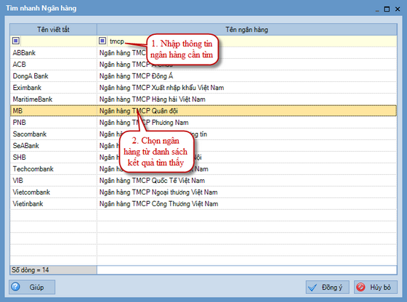Select the Sacombank row

coord(203,134)
